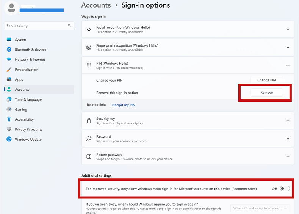Click the facial recognition smiley icon

tap(89, 29)
